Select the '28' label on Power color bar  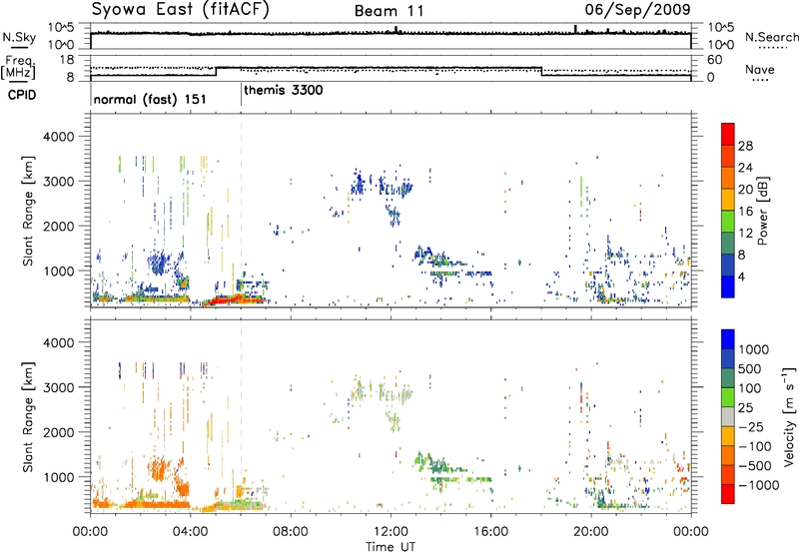click(x=745, y=146)
